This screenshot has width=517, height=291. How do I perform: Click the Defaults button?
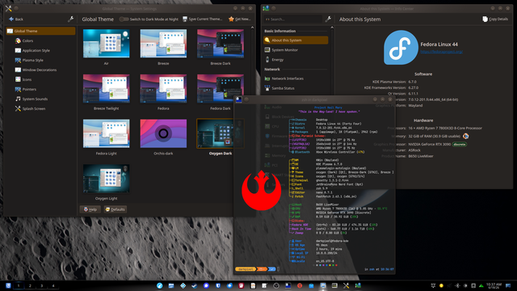(x=116, y=209)
